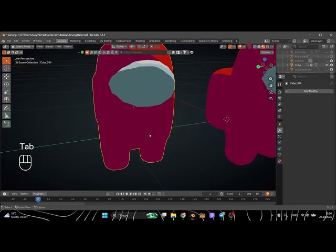Switch perspective/orthographic grid icon
The image size is (336, 252).
pos(271,99)
